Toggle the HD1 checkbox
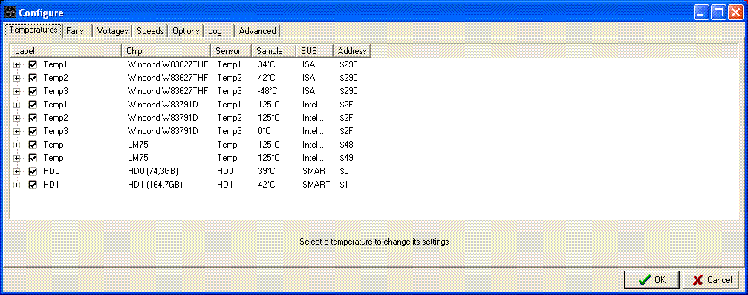This screenshot has width=748, height=295. [x=33, y=184]
